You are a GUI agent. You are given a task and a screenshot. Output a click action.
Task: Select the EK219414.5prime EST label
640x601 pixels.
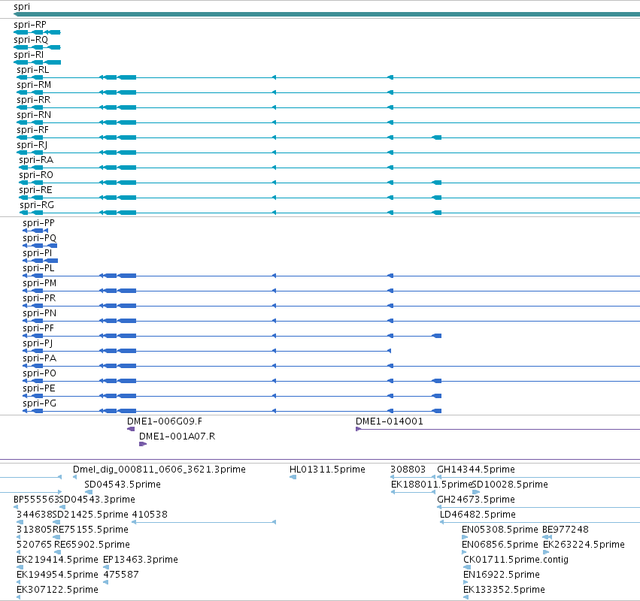58,560
